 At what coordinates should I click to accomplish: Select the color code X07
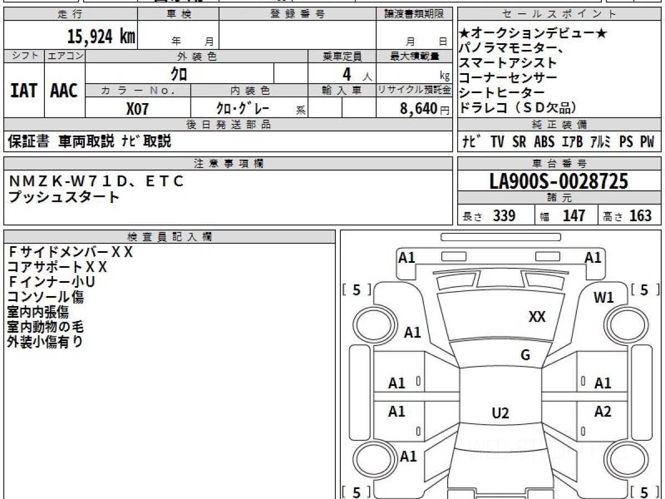tap(137, 109)
